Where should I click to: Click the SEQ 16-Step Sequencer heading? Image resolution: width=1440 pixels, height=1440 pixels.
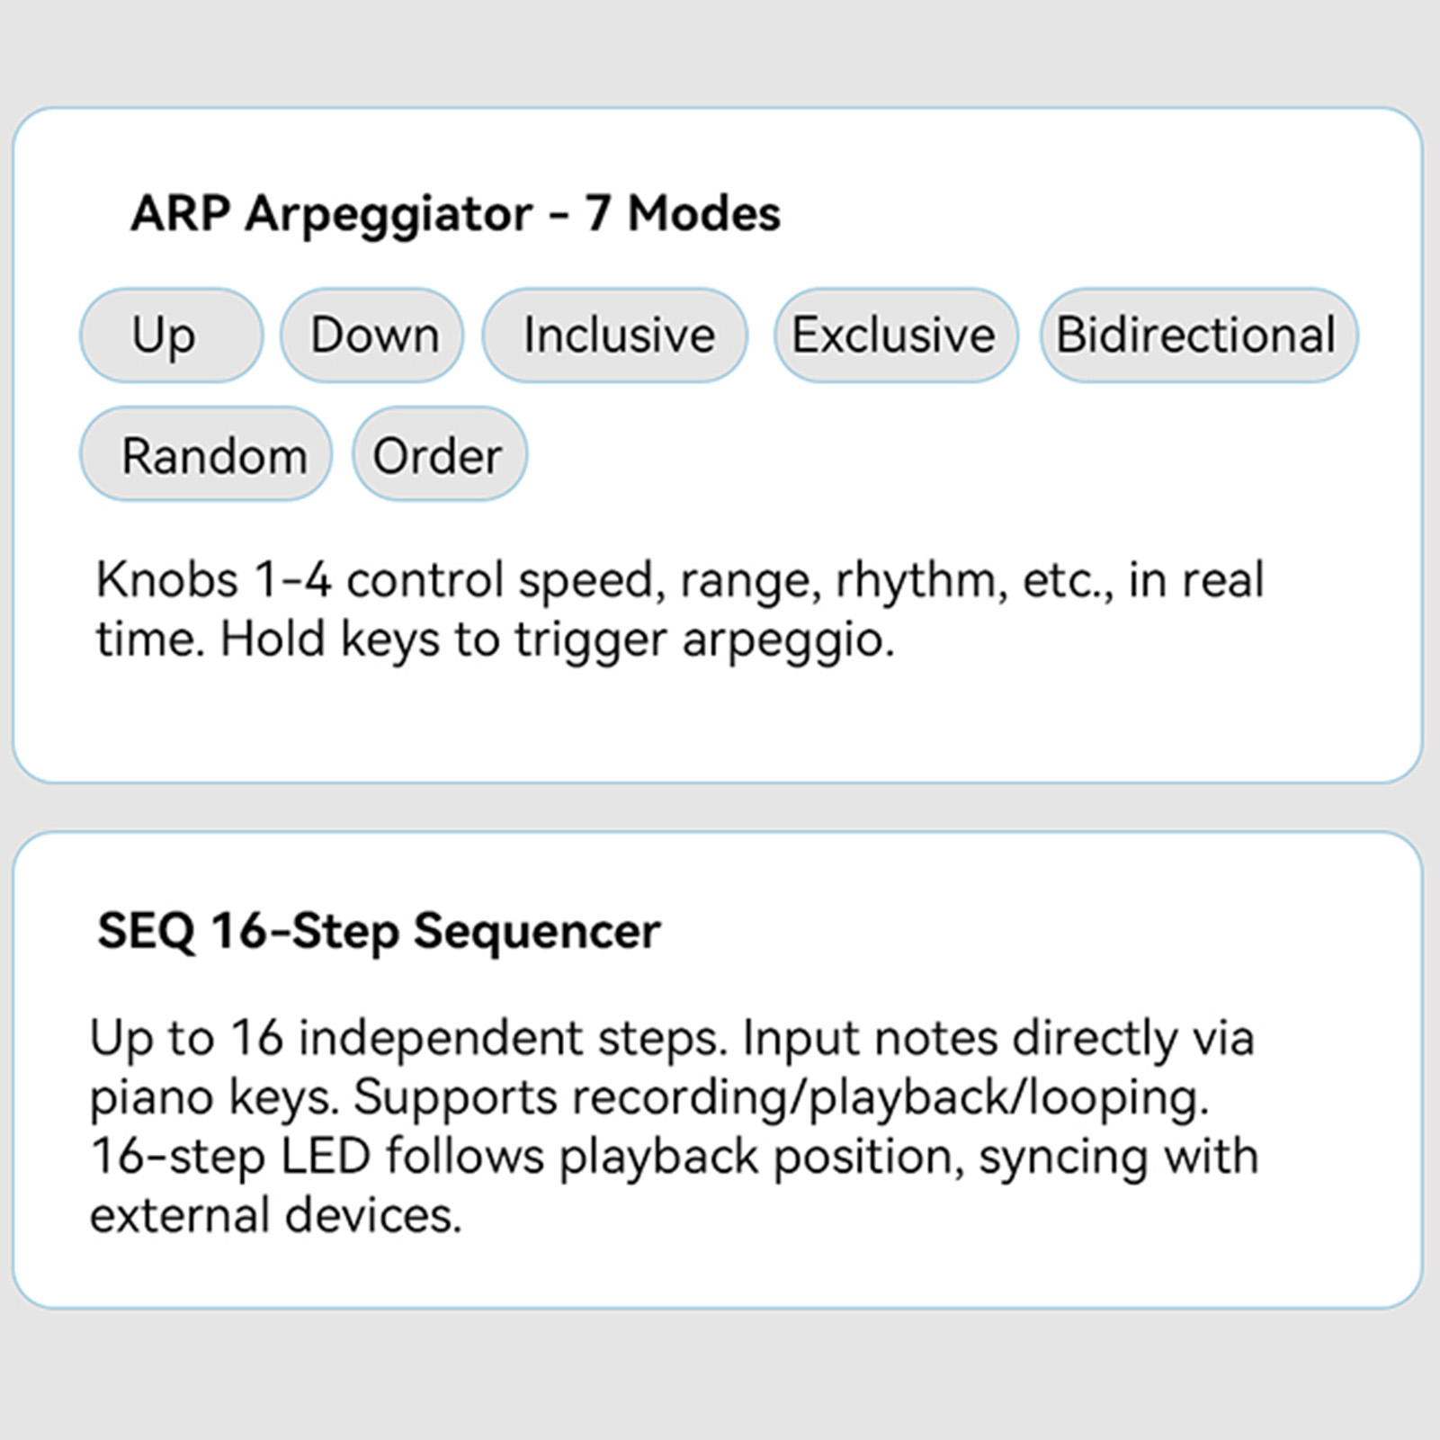(x=379, y=931)
